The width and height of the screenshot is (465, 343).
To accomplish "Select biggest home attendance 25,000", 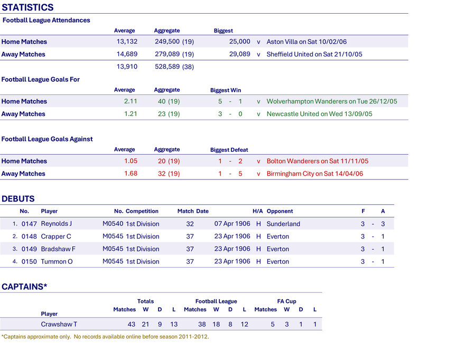I will (239, 42).
